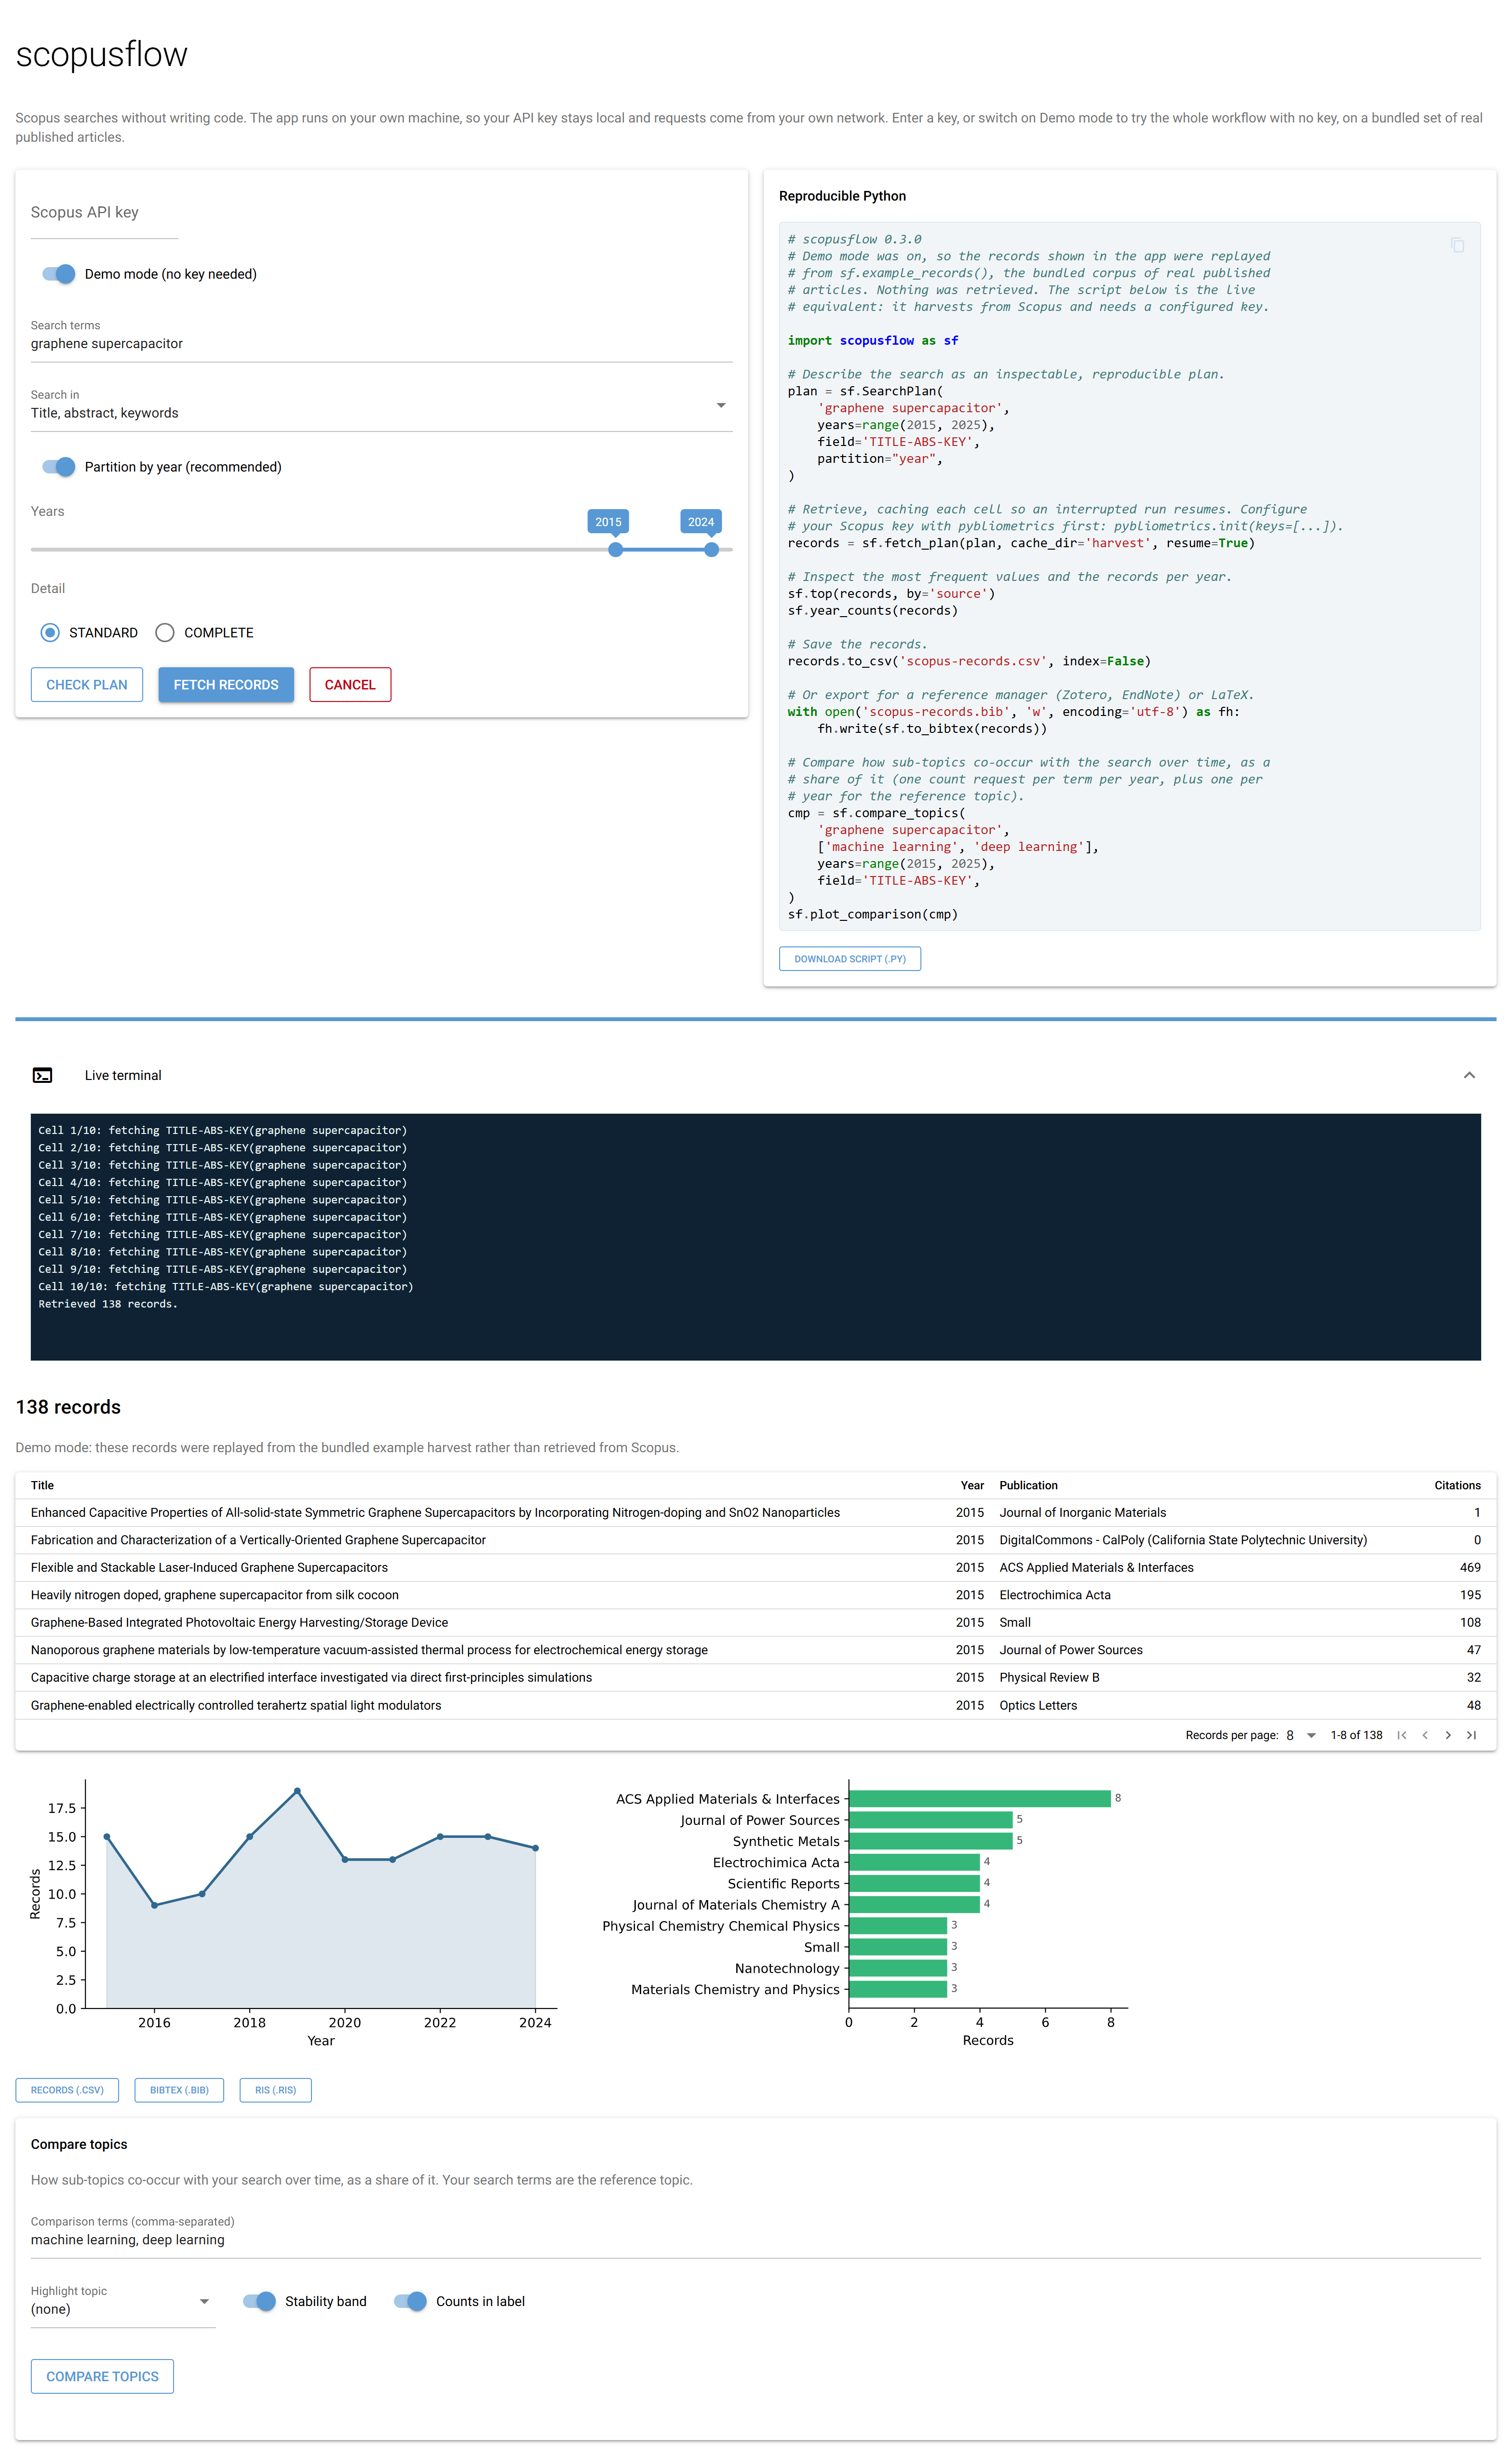Click the 'Compare topics' heading
This screenshot has height=2455, width=1512.
[79, 2144]
